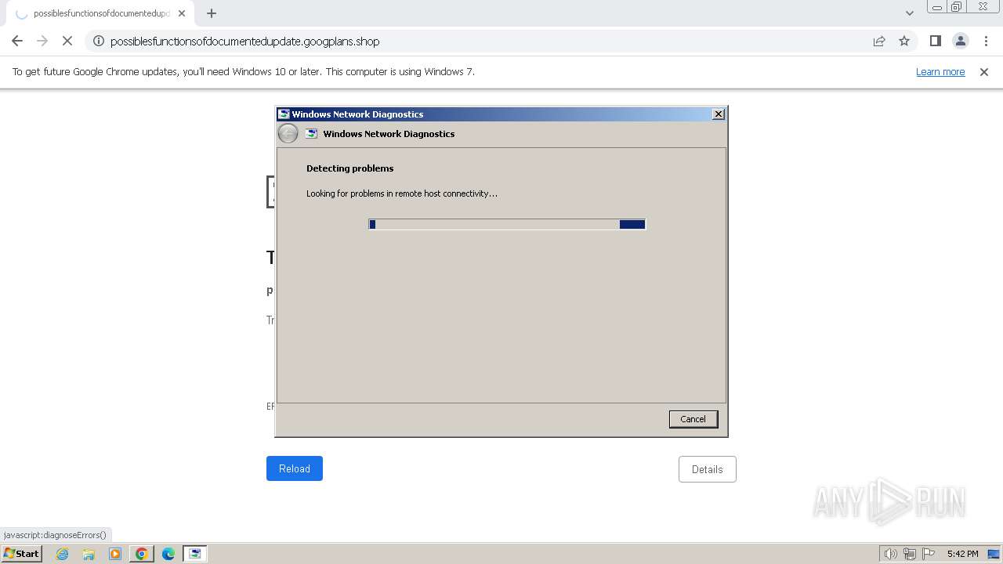This screenshot has height=564, width=1003.
Task: Launch Internet Explorer from the taskbar
Action: click(63, 554)
